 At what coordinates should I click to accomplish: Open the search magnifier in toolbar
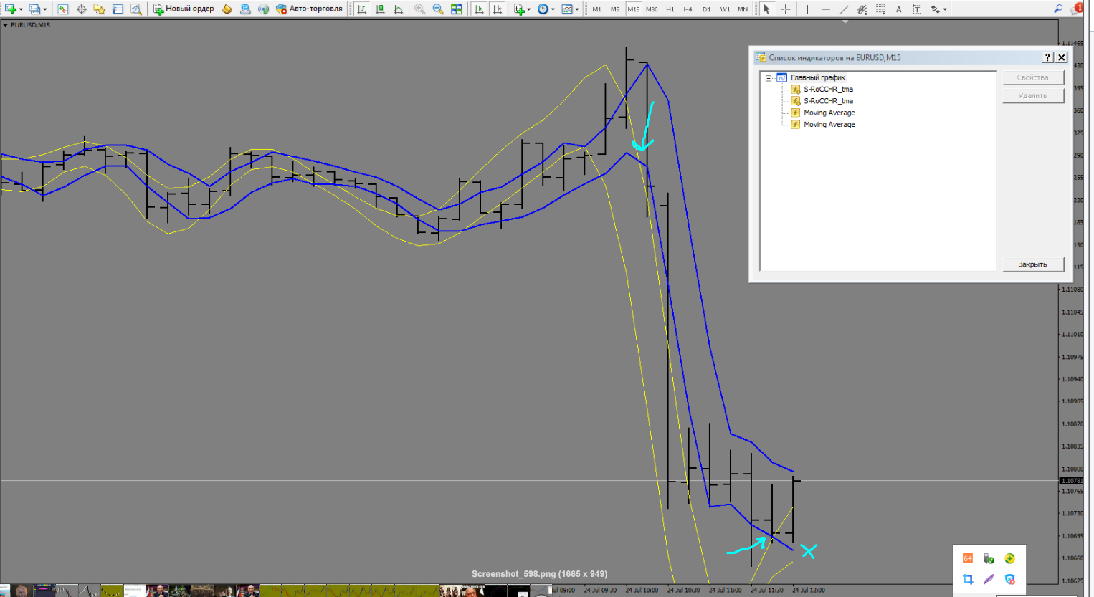tap(1057, 9)
